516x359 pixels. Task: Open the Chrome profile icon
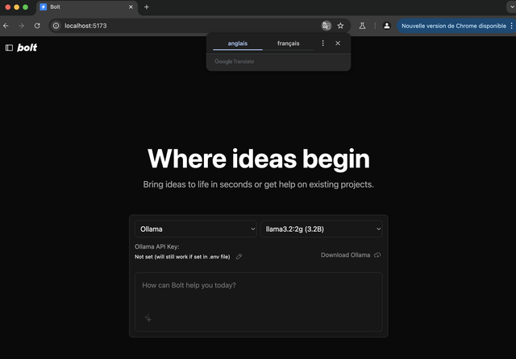point(387,26)
